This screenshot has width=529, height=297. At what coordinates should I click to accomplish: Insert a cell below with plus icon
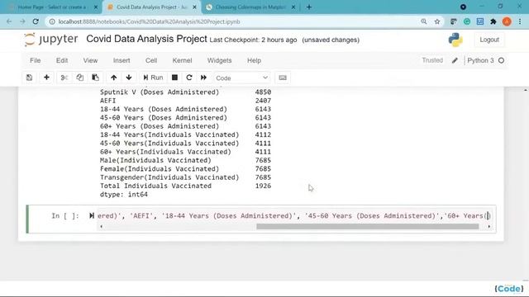coord(46,78)
